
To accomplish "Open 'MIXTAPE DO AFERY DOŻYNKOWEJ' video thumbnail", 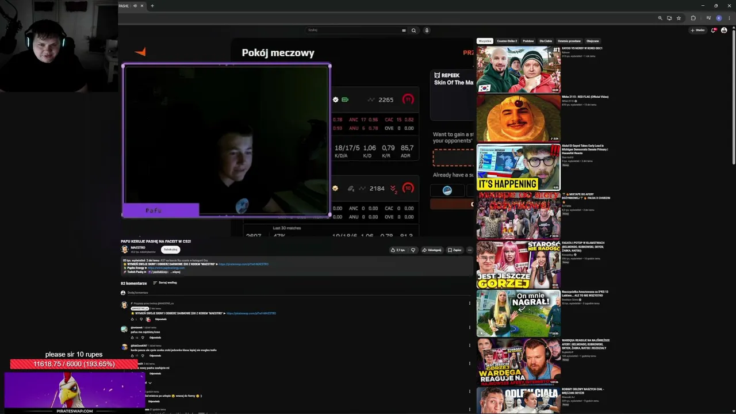I will (518, 216).
